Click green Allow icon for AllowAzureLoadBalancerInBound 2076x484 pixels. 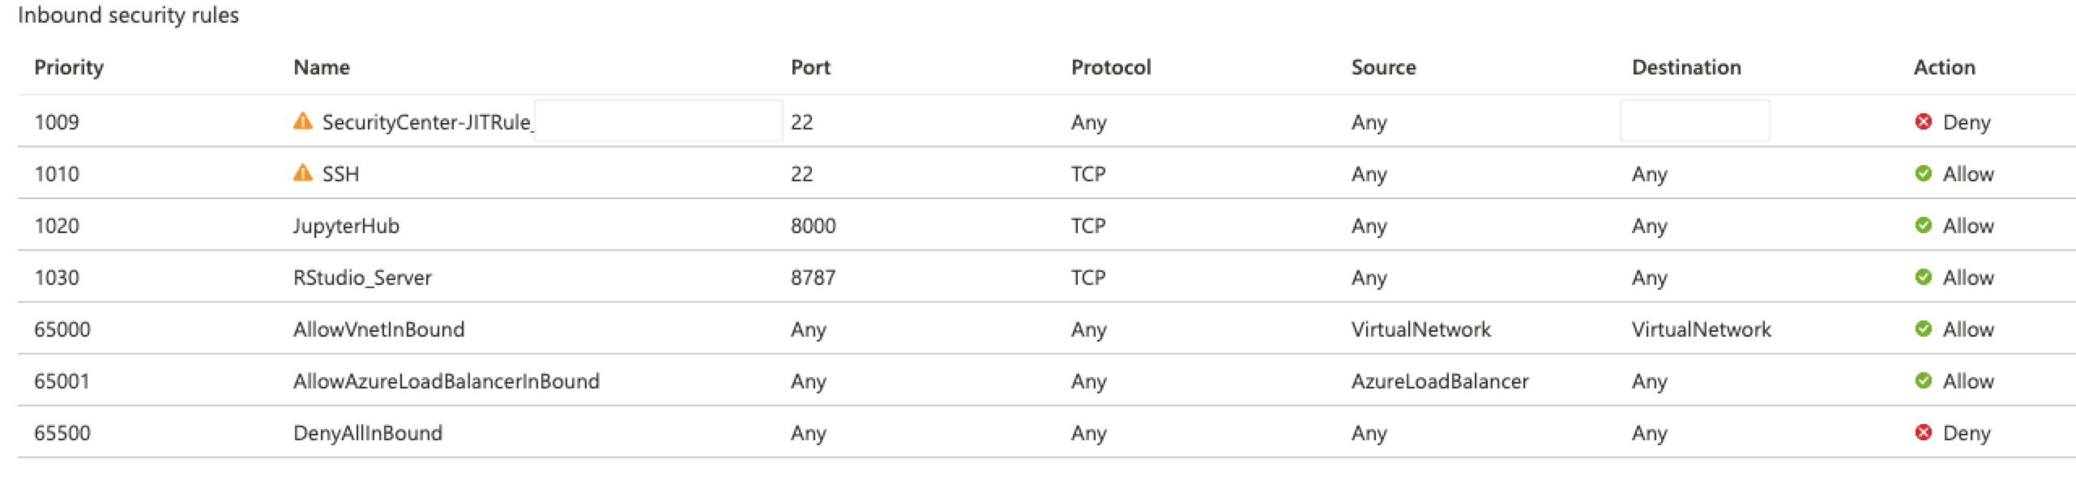click(1924, 380)
